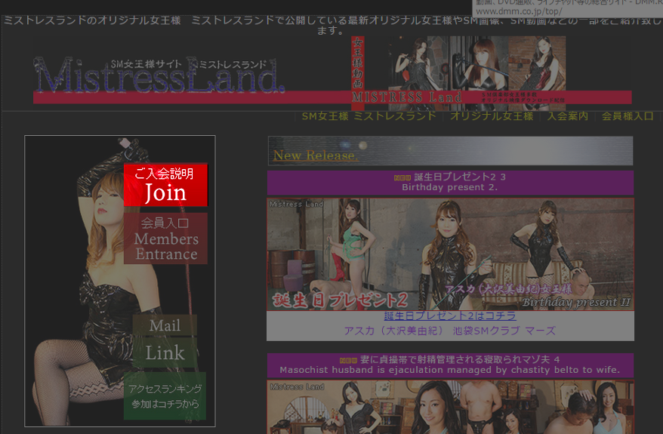Select SM女王様 ミストレスランド nav link
The height and width of the screenshot is (434, 663).
pyautogui.click(x=369, y=116)
